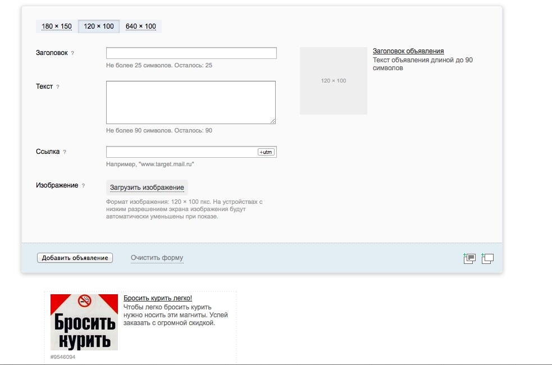Click Заголовок объявления preview link

tap(408, 51)
